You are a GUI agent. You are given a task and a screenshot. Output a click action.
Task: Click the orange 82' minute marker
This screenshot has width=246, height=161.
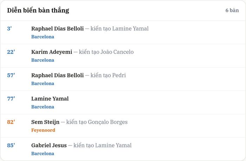pos(11,122)
